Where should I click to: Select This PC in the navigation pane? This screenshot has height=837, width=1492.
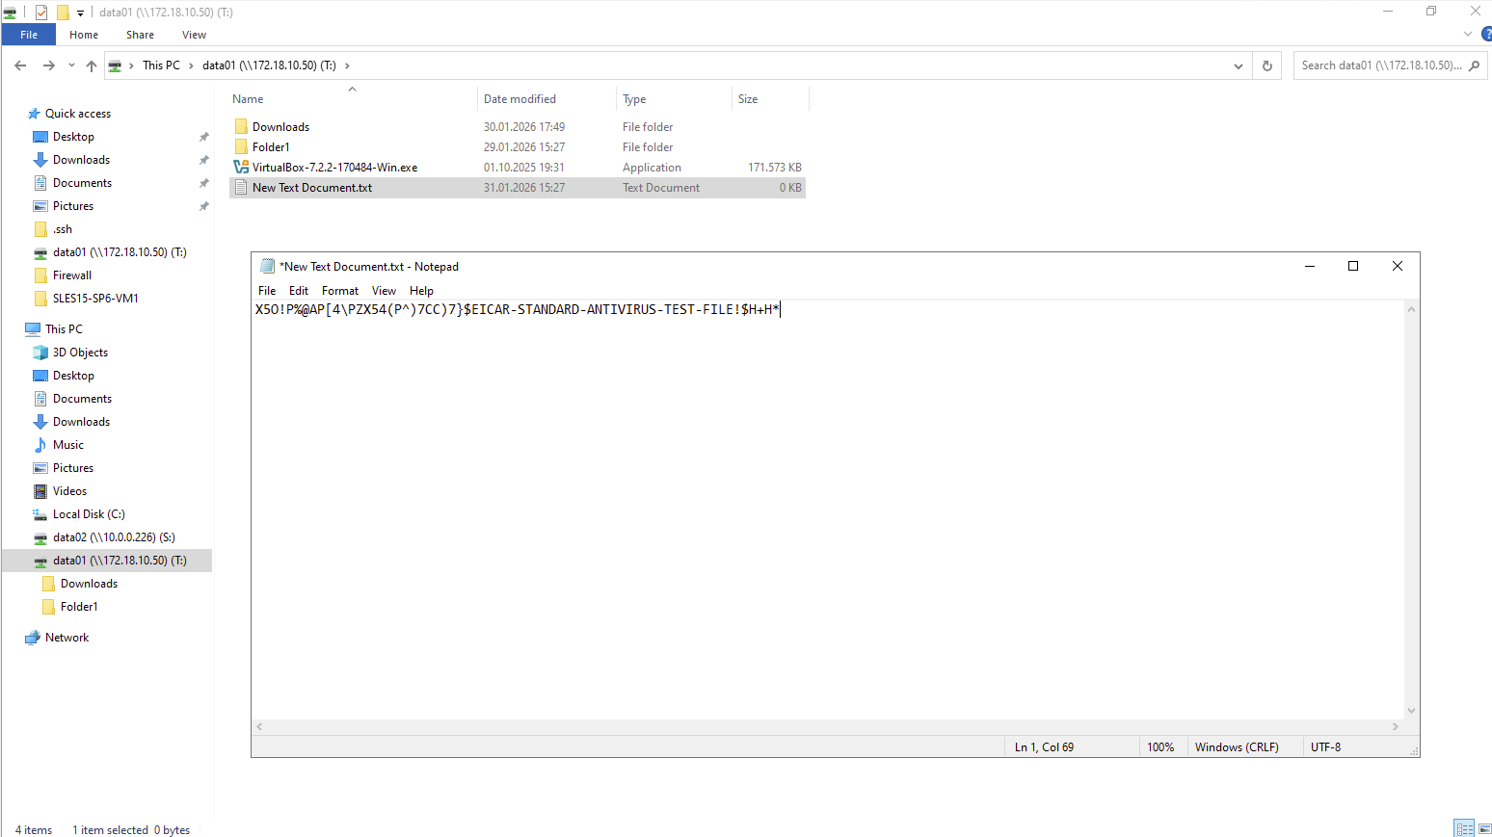pos(64,329)
